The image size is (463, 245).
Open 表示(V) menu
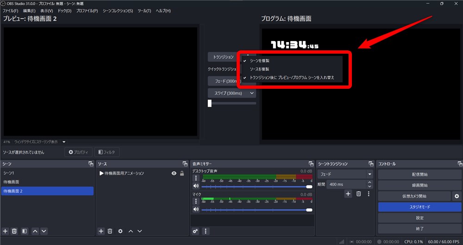pyautogui.click(x=47, y=11)
